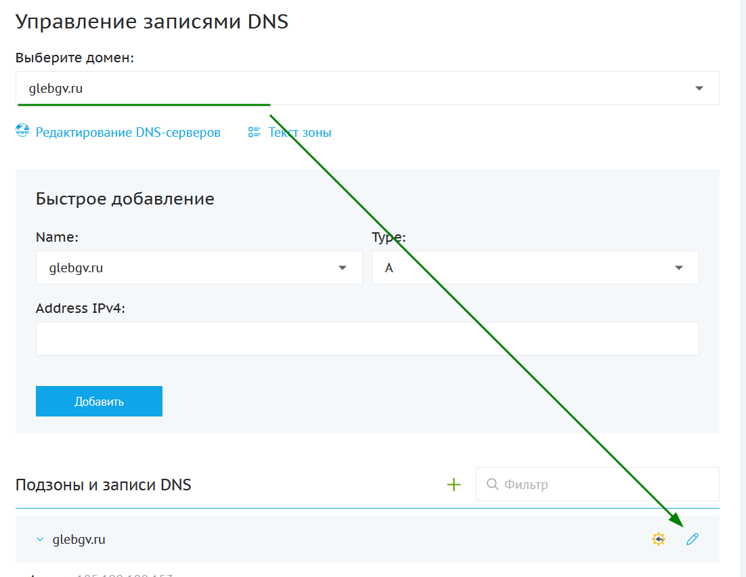Click the partially visible A record row
This screenshot has height=577, width=746.
[x=102, y=574]
